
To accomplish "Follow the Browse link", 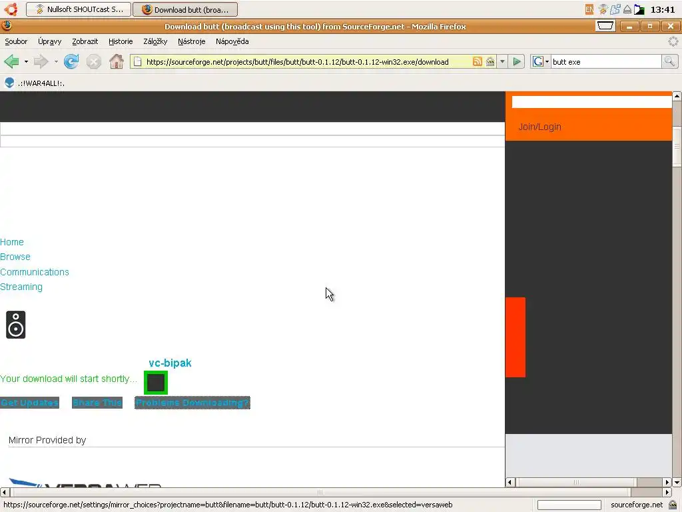I will 15,257.
